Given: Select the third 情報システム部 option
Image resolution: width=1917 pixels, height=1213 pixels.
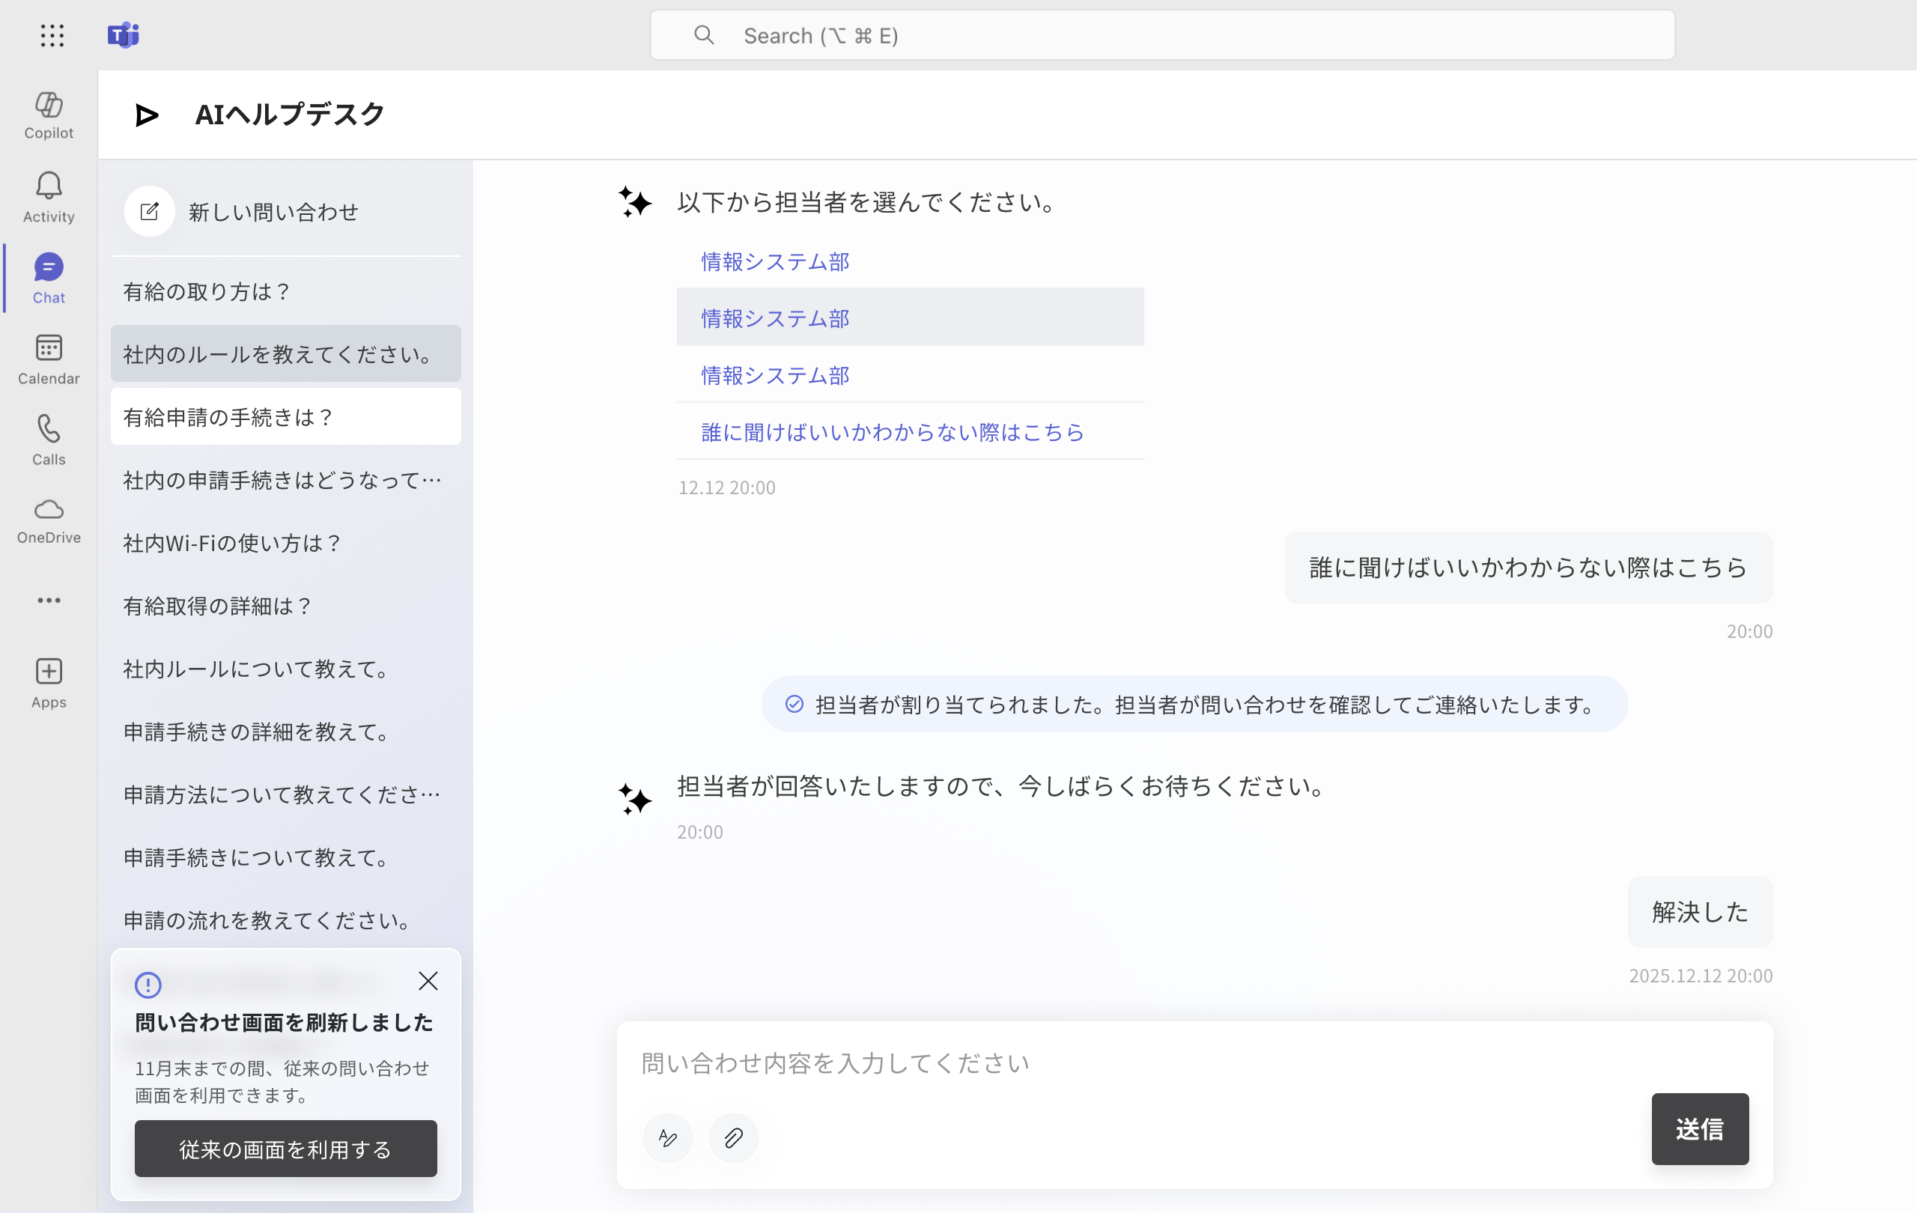Looking at the screenshot, I should tap(910, 374).
